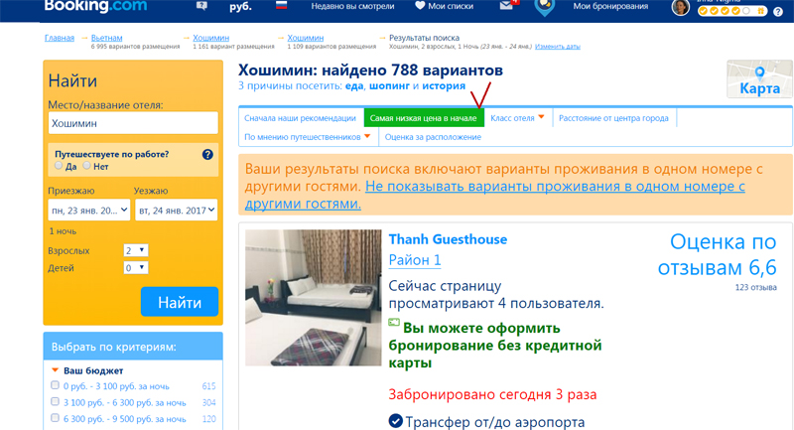The height and width of the screenshot is (430, 794).
Task: Go to the Главная breadcrumb link
Action: point(60,38)
